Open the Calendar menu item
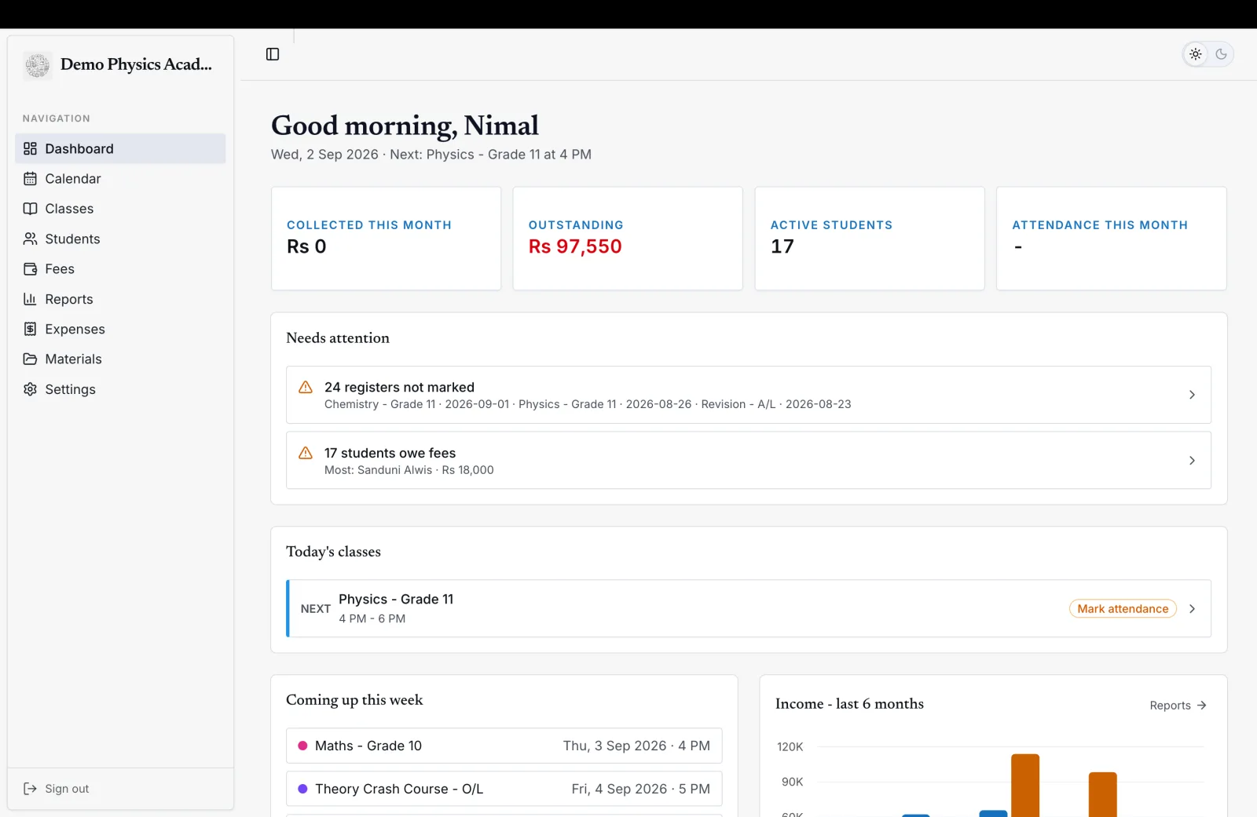1257x817 pixels. point(120,179)
